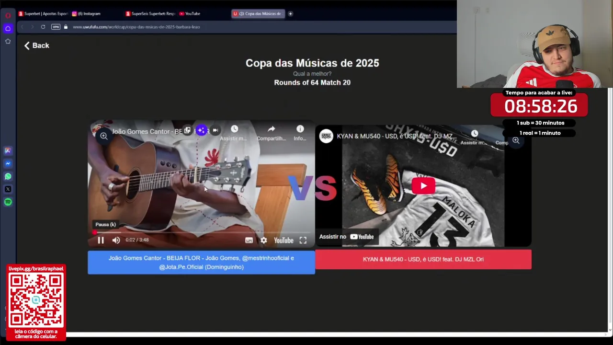Open Opera menu logo

click(x=8, y=15)
